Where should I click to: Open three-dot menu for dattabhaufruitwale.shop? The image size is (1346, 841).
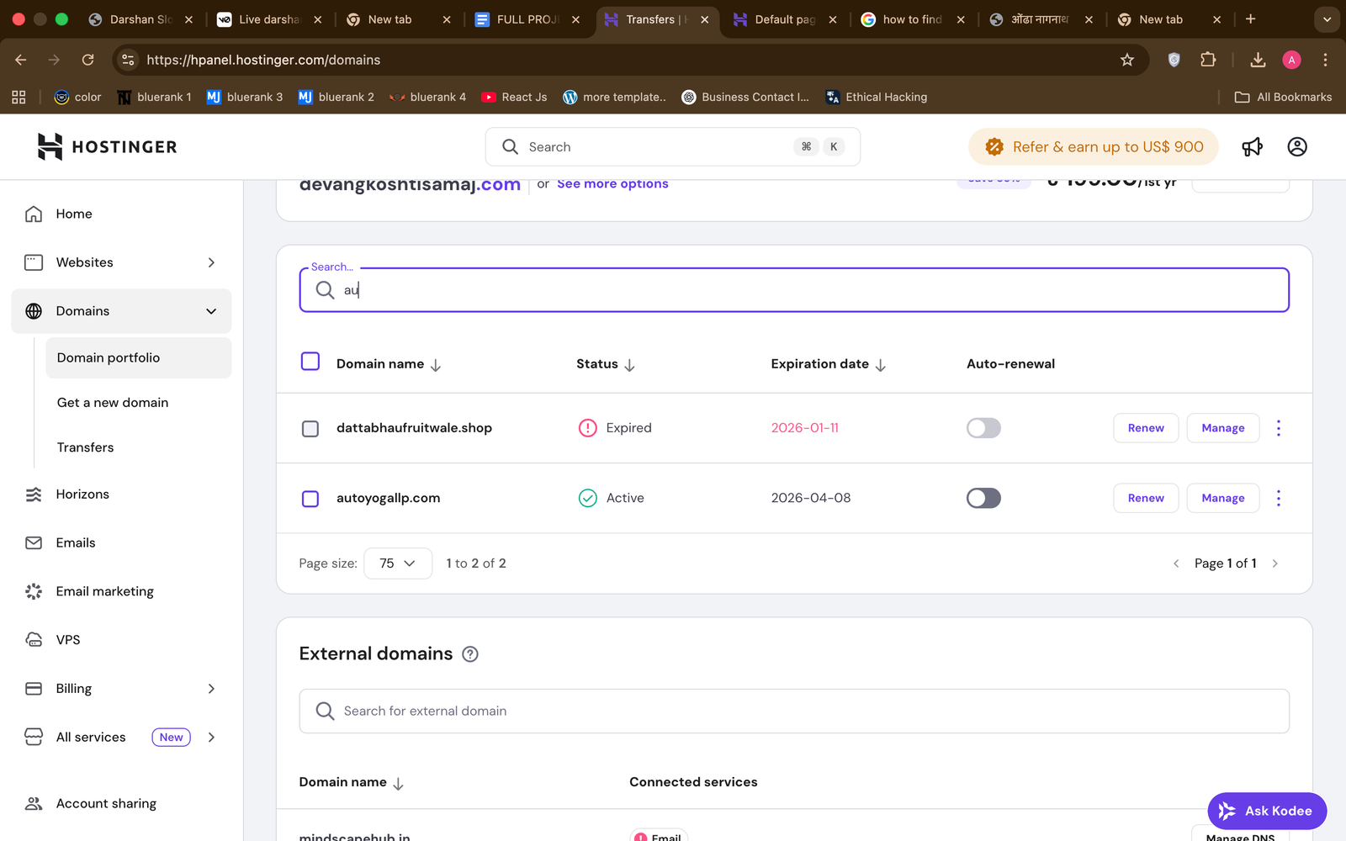coord(1278,428)
